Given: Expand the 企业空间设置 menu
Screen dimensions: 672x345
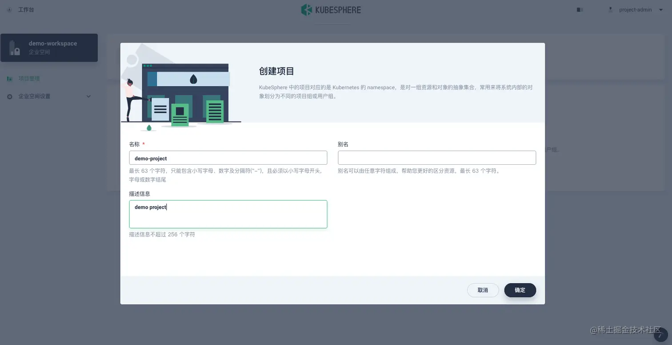Looking at the screenshot, I should (x=49, y=96).
